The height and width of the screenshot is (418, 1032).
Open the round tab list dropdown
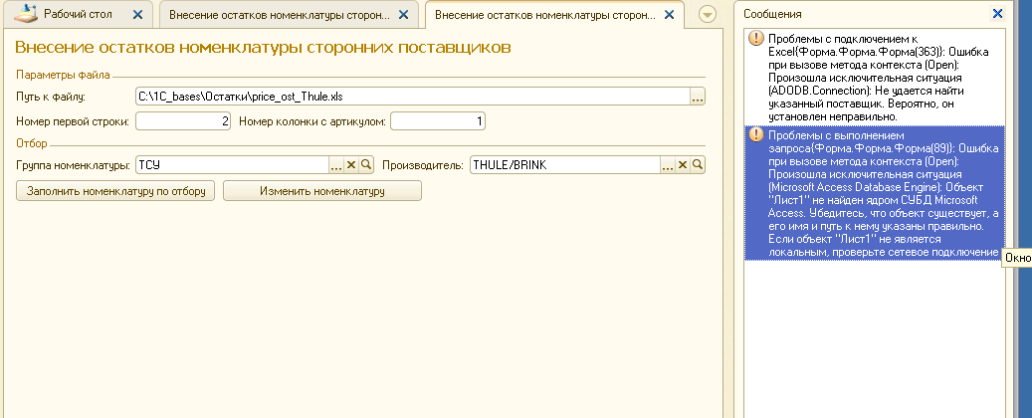pos(708,14)
